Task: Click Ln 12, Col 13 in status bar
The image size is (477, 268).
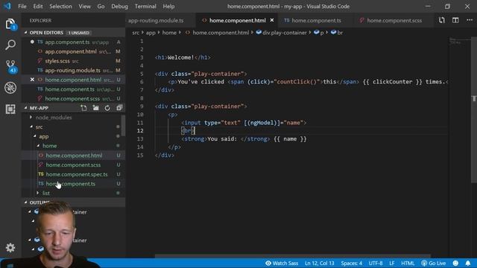Action: point(320,263)
